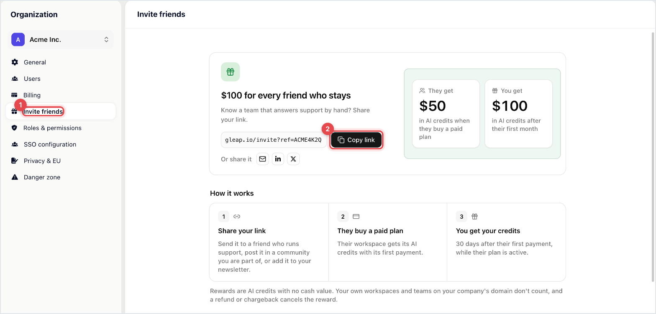
Task: Click the "$100 for every friend who stays" heading
Action: 286,95
